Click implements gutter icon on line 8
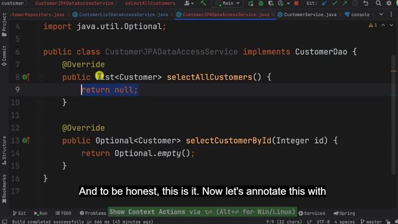The width and height of the screenshot is (398, 224). pos(26,77)
